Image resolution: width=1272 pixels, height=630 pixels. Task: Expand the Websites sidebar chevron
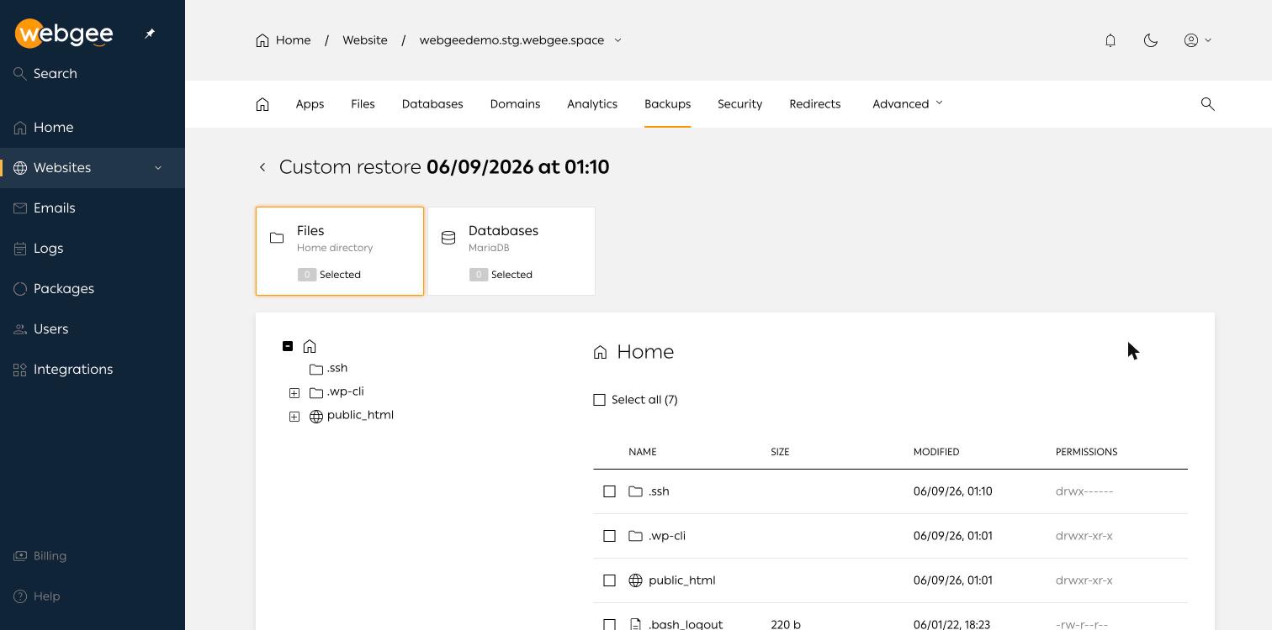pyautogui.click(x=158, y=168)
